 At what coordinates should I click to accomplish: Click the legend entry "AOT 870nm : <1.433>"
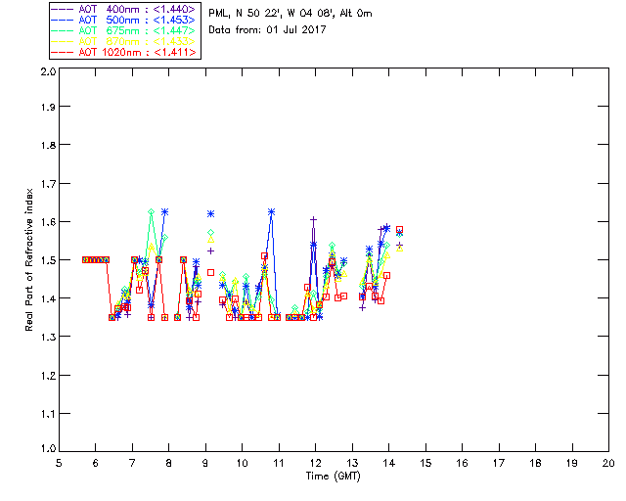pos(124,41)
